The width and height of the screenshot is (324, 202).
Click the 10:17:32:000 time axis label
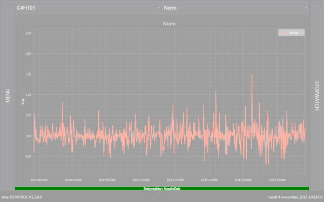click(209, 180)
